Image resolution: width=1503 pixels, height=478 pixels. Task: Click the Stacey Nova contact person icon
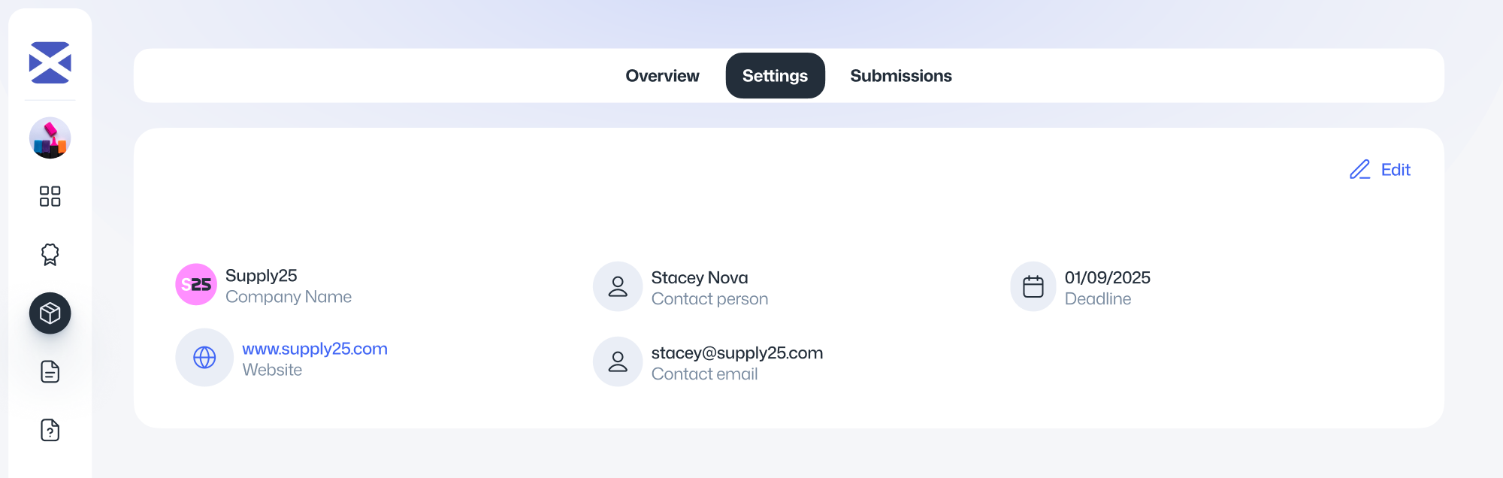pos(618,286)
